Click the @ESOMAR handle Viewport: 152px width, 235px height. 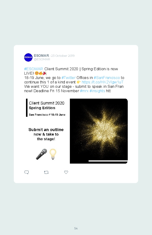click(42, 59)
